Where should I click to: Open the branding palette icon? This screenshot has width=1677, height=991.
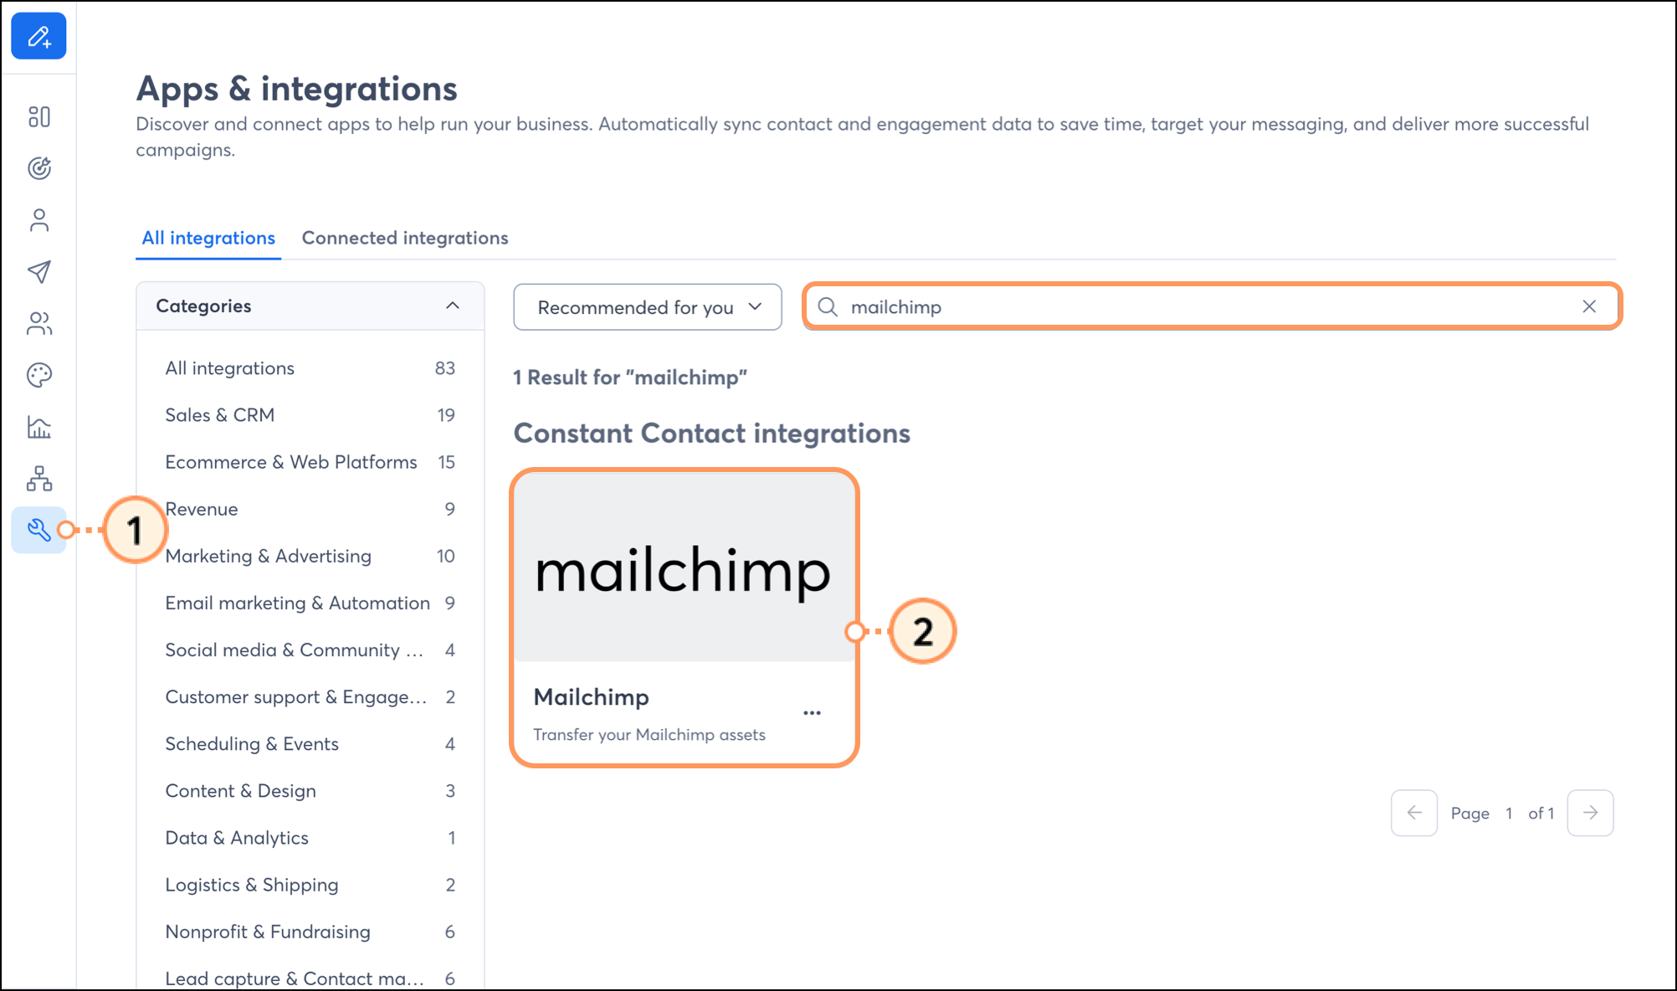(x=38, y=375)
